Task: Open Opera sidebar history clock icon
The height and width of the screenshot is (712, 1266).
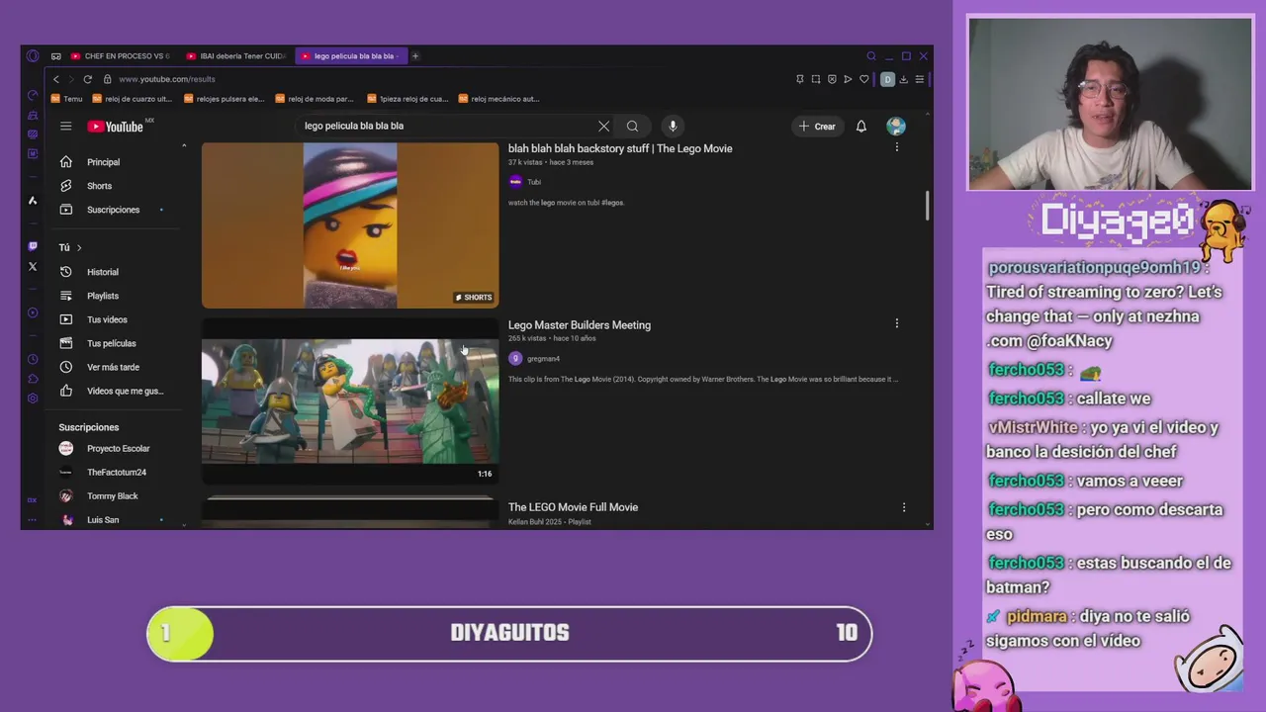Action: pos(33,359)
